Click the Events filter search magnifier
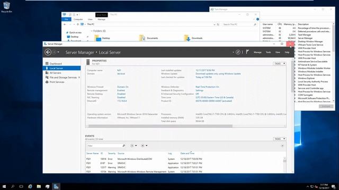This screenshot has width=339, height=190. tap(124, 146)
